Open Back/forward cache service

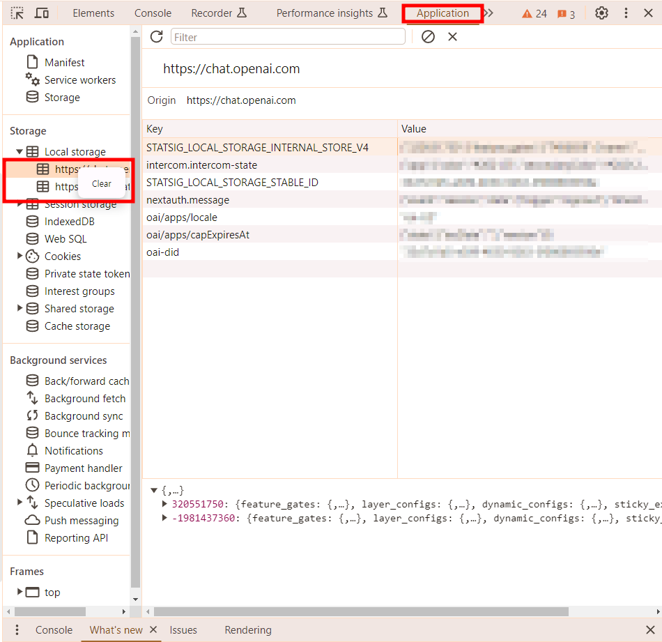tap(86, 381)
